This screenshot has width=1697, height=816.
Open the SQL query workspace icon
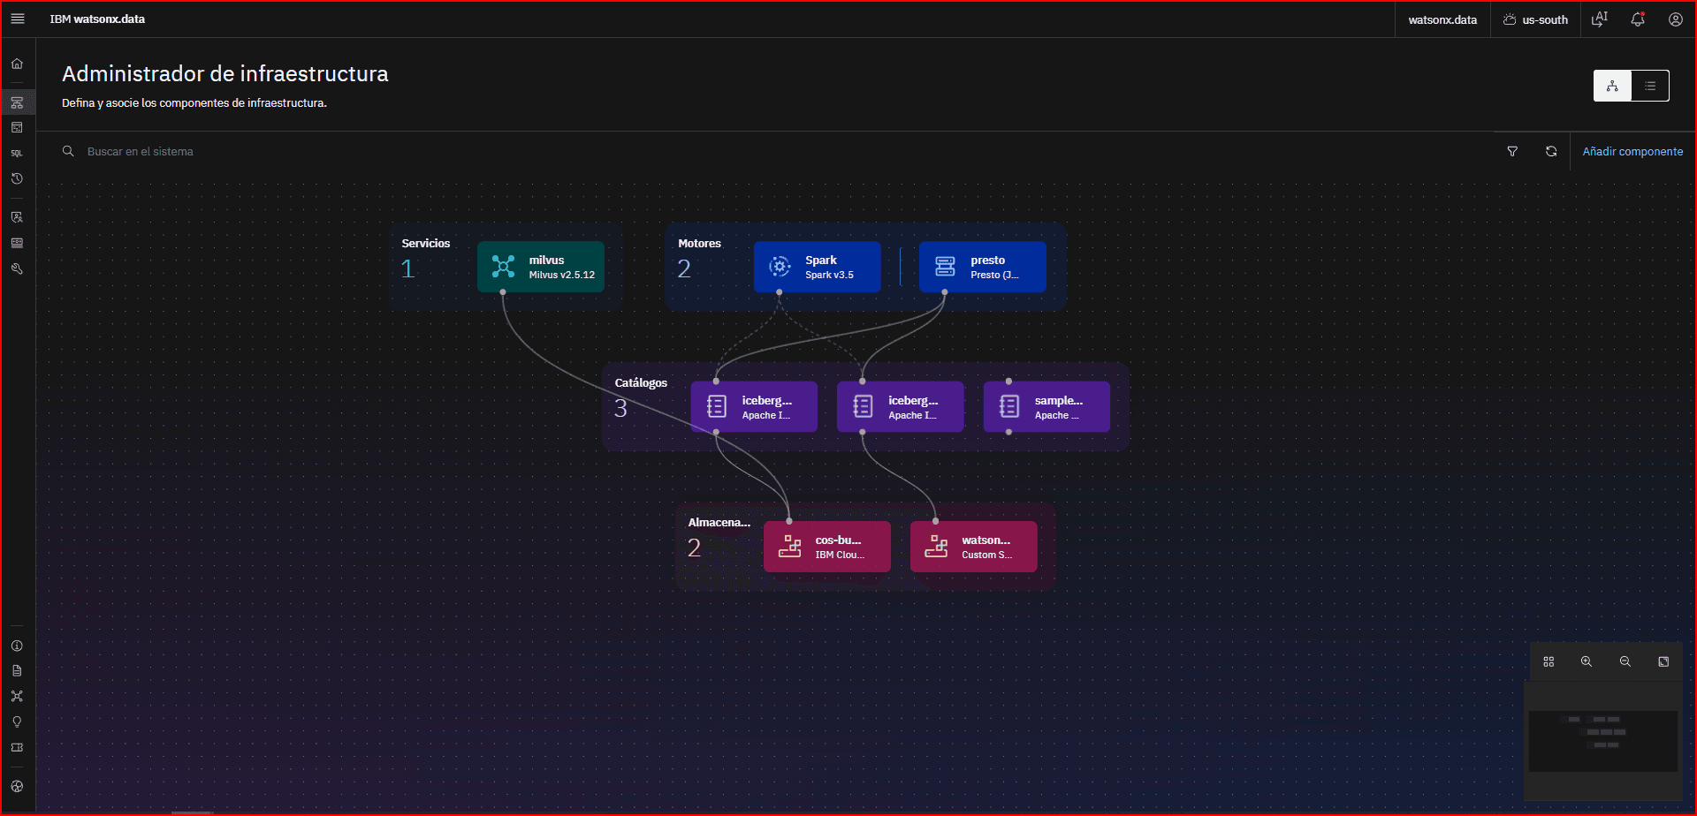point(17,153)
